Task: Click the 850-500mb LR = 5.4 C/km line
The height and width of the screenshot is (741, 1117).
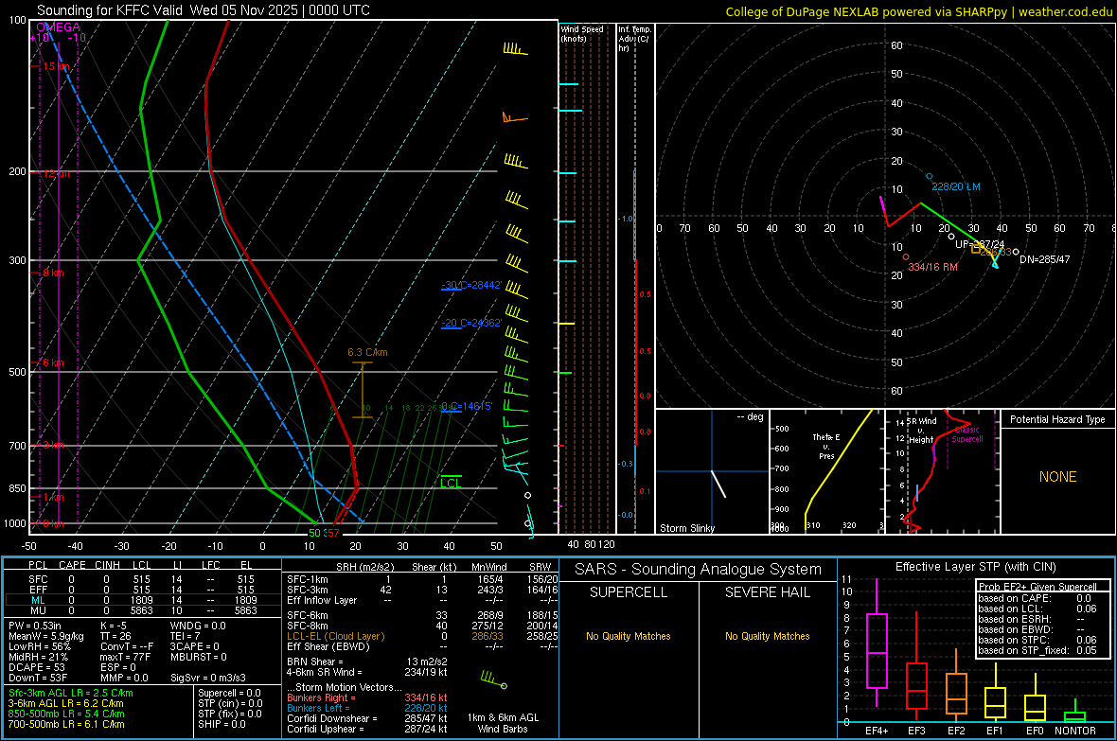Action: click(66, 714)
